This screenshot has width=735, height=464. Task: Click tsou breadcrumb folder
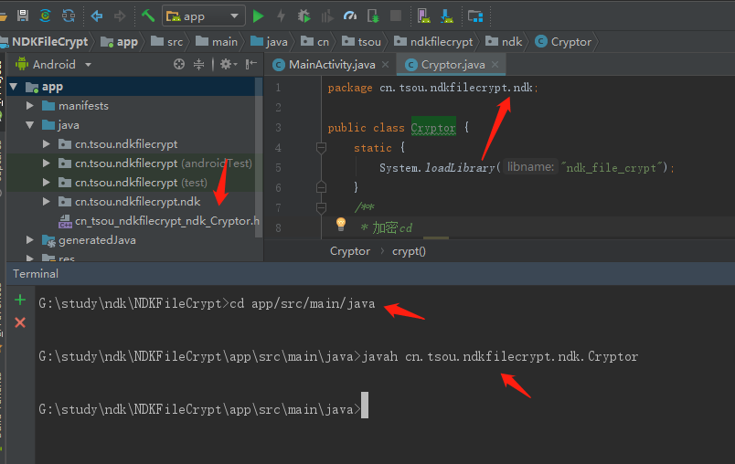pyautogui.click(x=361, y=42)
